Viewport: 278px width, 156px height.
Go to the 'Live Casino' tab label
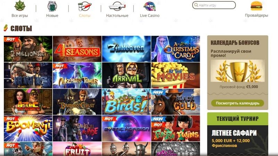[x=150, y=16]
